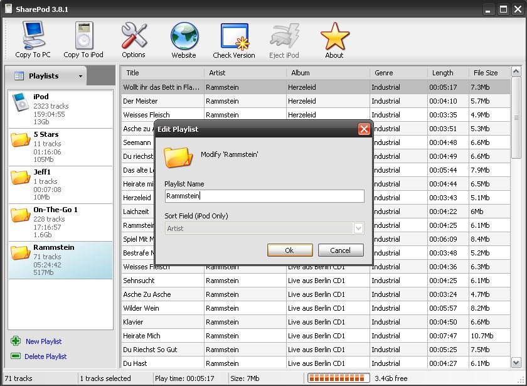Click Cancel in Edit Playlist dialog
The height and width of the screenshot is (386, 527).
(341, 250)
